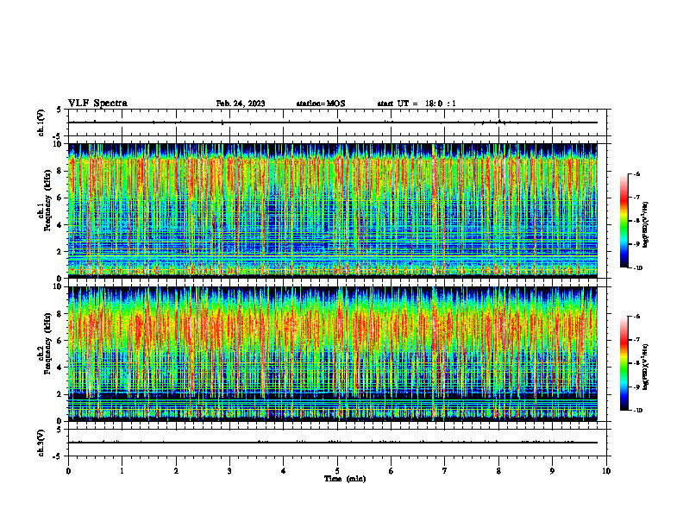Click the "-7" label on the ch.2 colorbar
683x528 pixels.
(x=636, y=340)
